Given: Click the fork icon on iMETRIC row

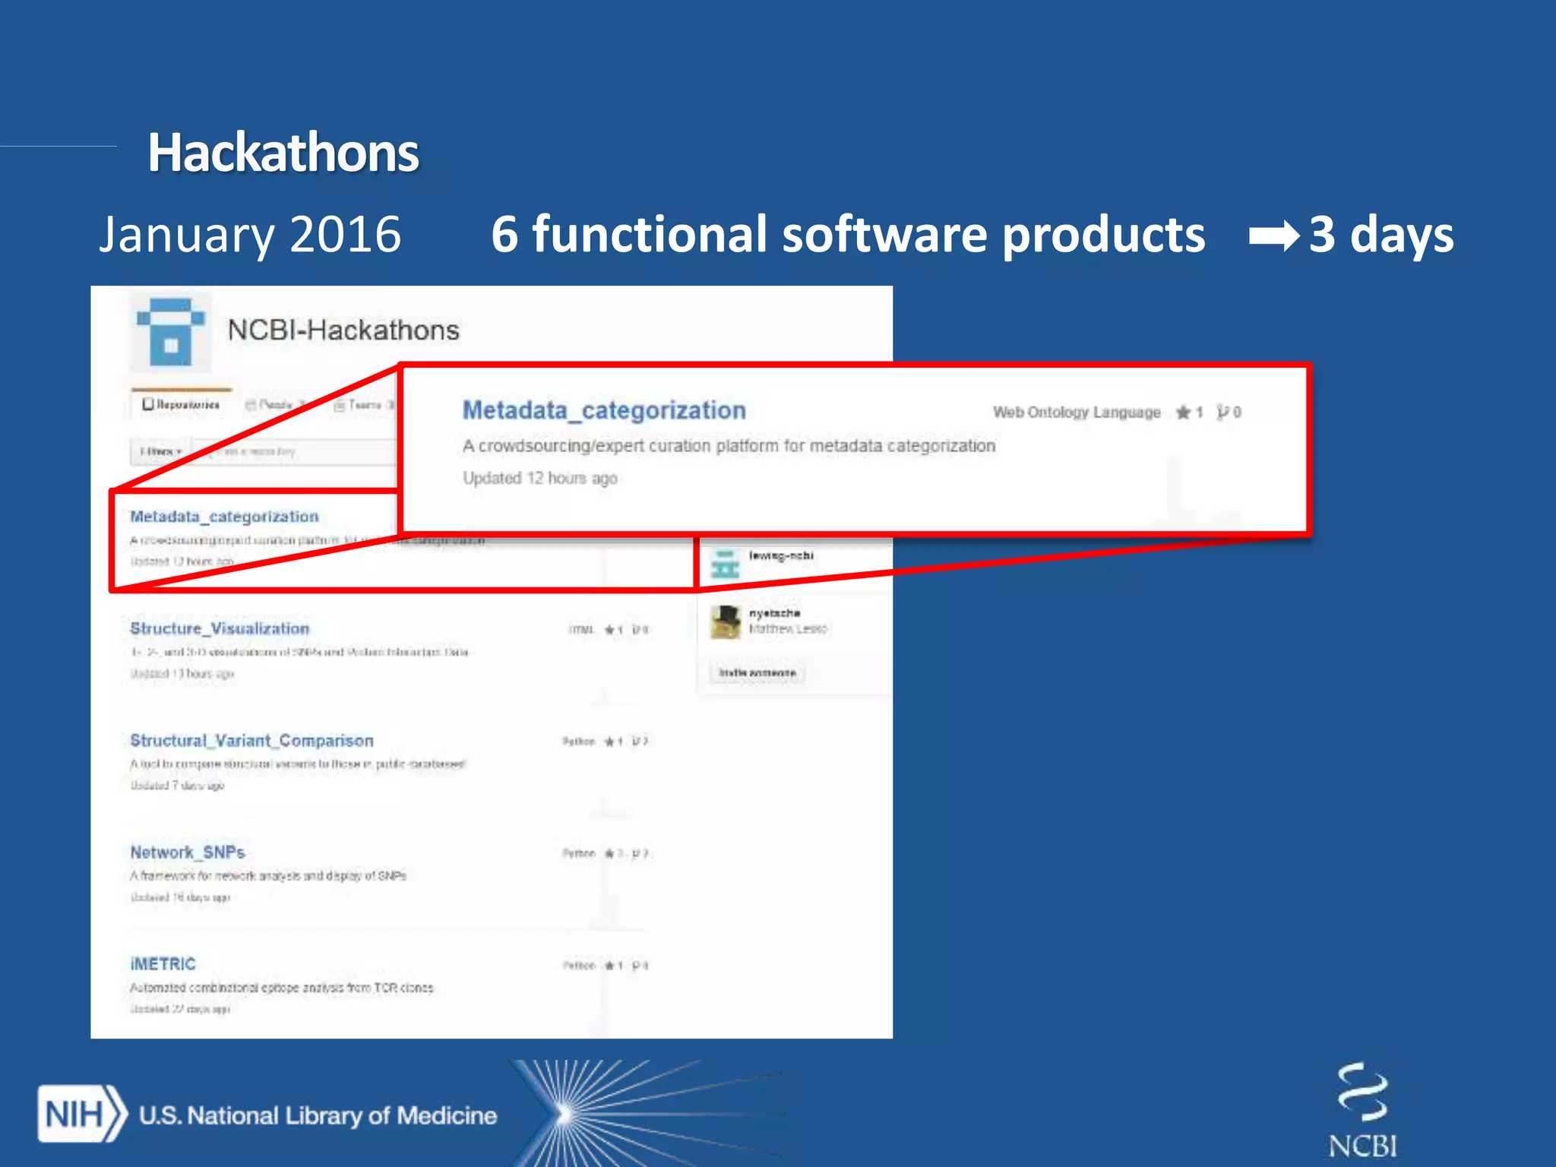Looking at the screenshot, I should [x=636, y=966].
